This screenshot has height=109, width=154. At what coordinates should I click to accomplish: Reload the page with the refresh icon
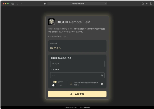(x=106, y=4)
